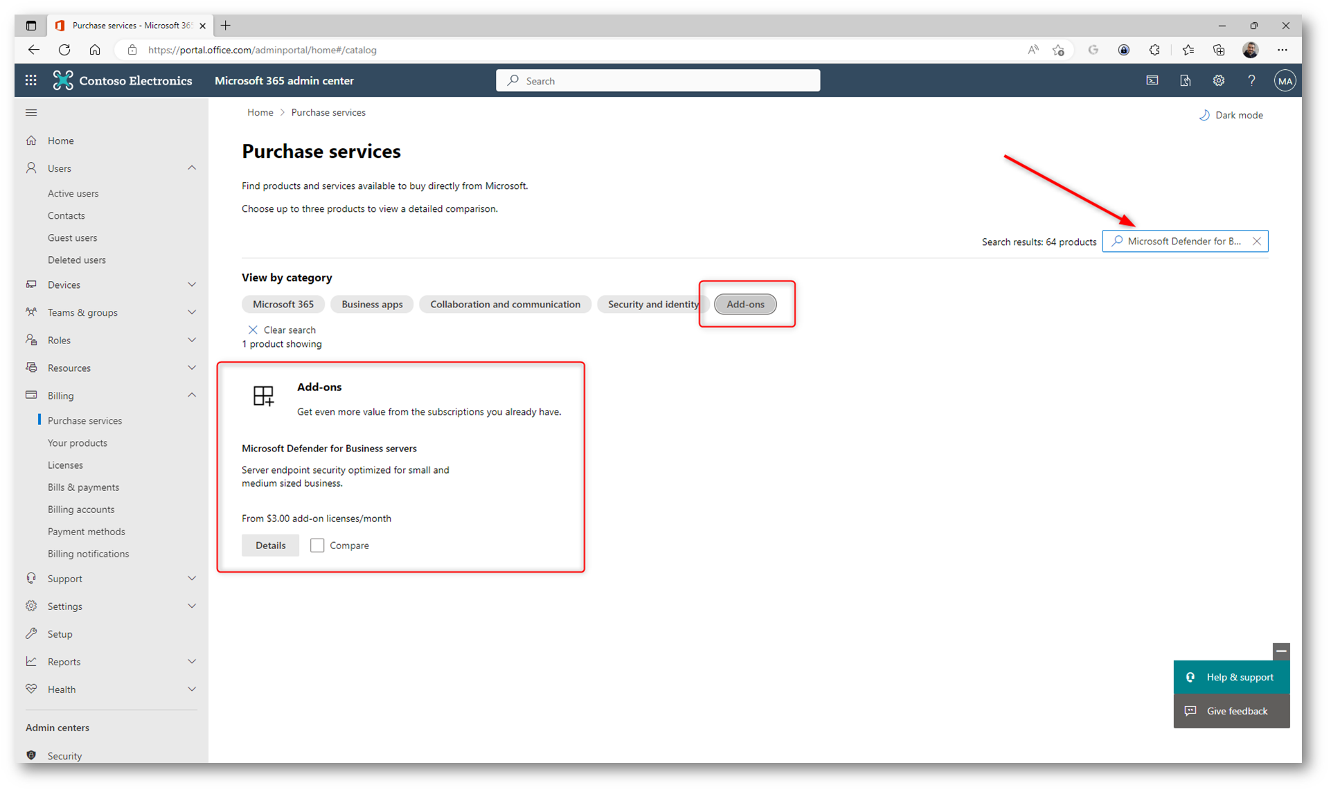Minimize the help & support widget
This screenshot has width=1331, height=792.
coord(1280,651)
